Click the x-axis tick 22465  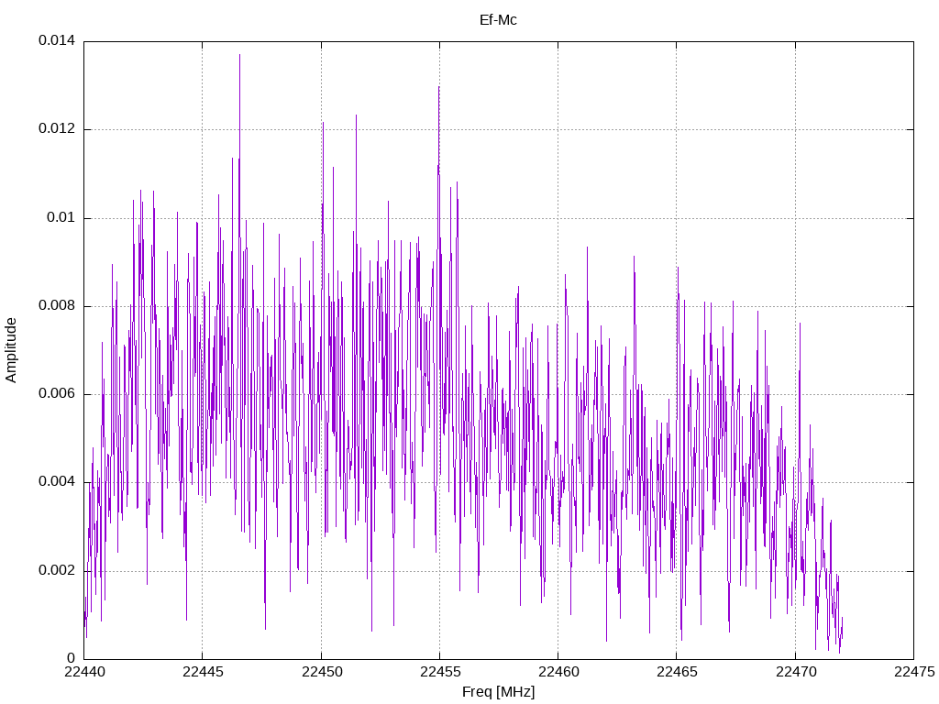[678, 672]
